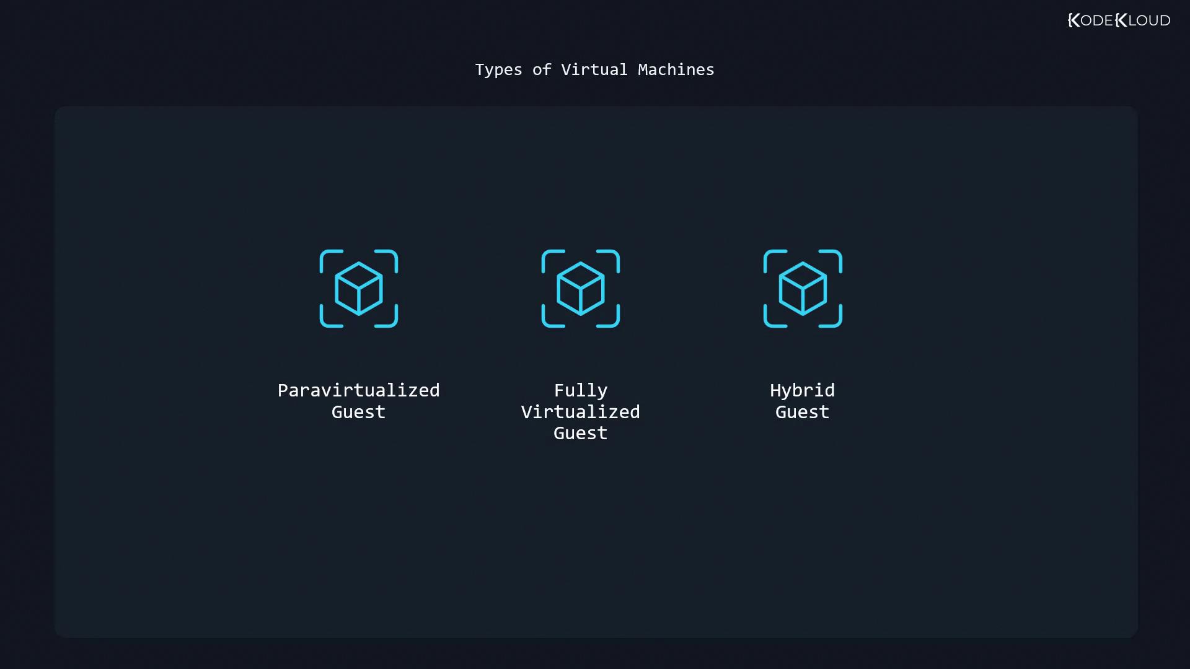Click the word 'of' in the slide title
The image size is (1190, 669).
coord(541,69)
